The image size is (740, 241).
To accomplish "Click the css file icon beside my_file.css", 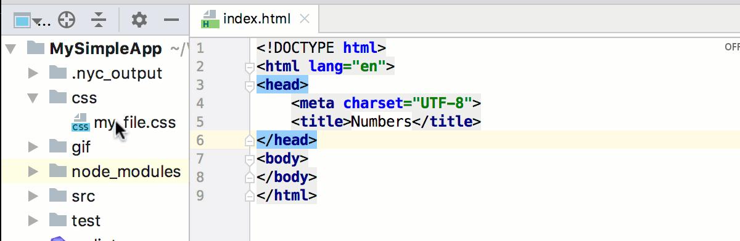I will coord(80,122).
